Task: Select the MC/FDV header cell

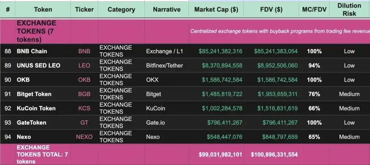Action: click(x=314, y=10)
